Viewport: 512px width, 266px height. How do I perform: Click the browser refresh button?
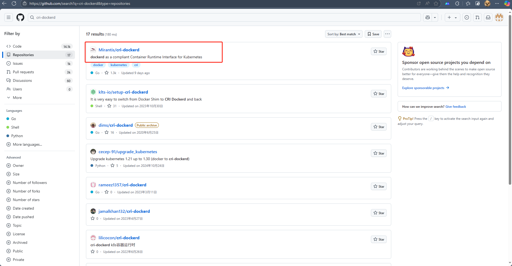pyautogui.click(x=14, y=3)
